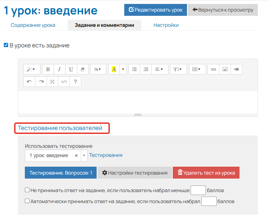Viewport: 268px width, 220px height.
Task: Expand the test selection dropdown arrow
Action: [84, 155]
